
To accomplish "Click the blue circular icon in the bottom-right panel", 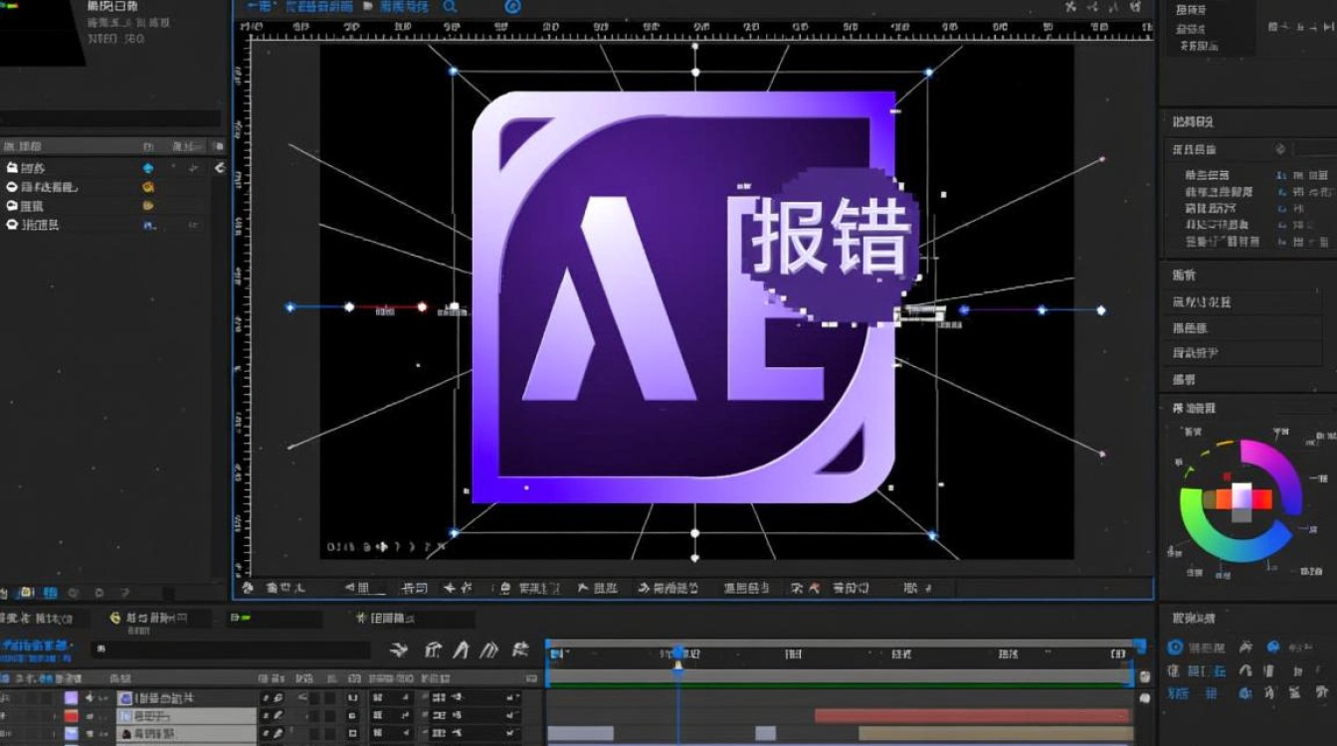I will click(x=1174, y=647).
